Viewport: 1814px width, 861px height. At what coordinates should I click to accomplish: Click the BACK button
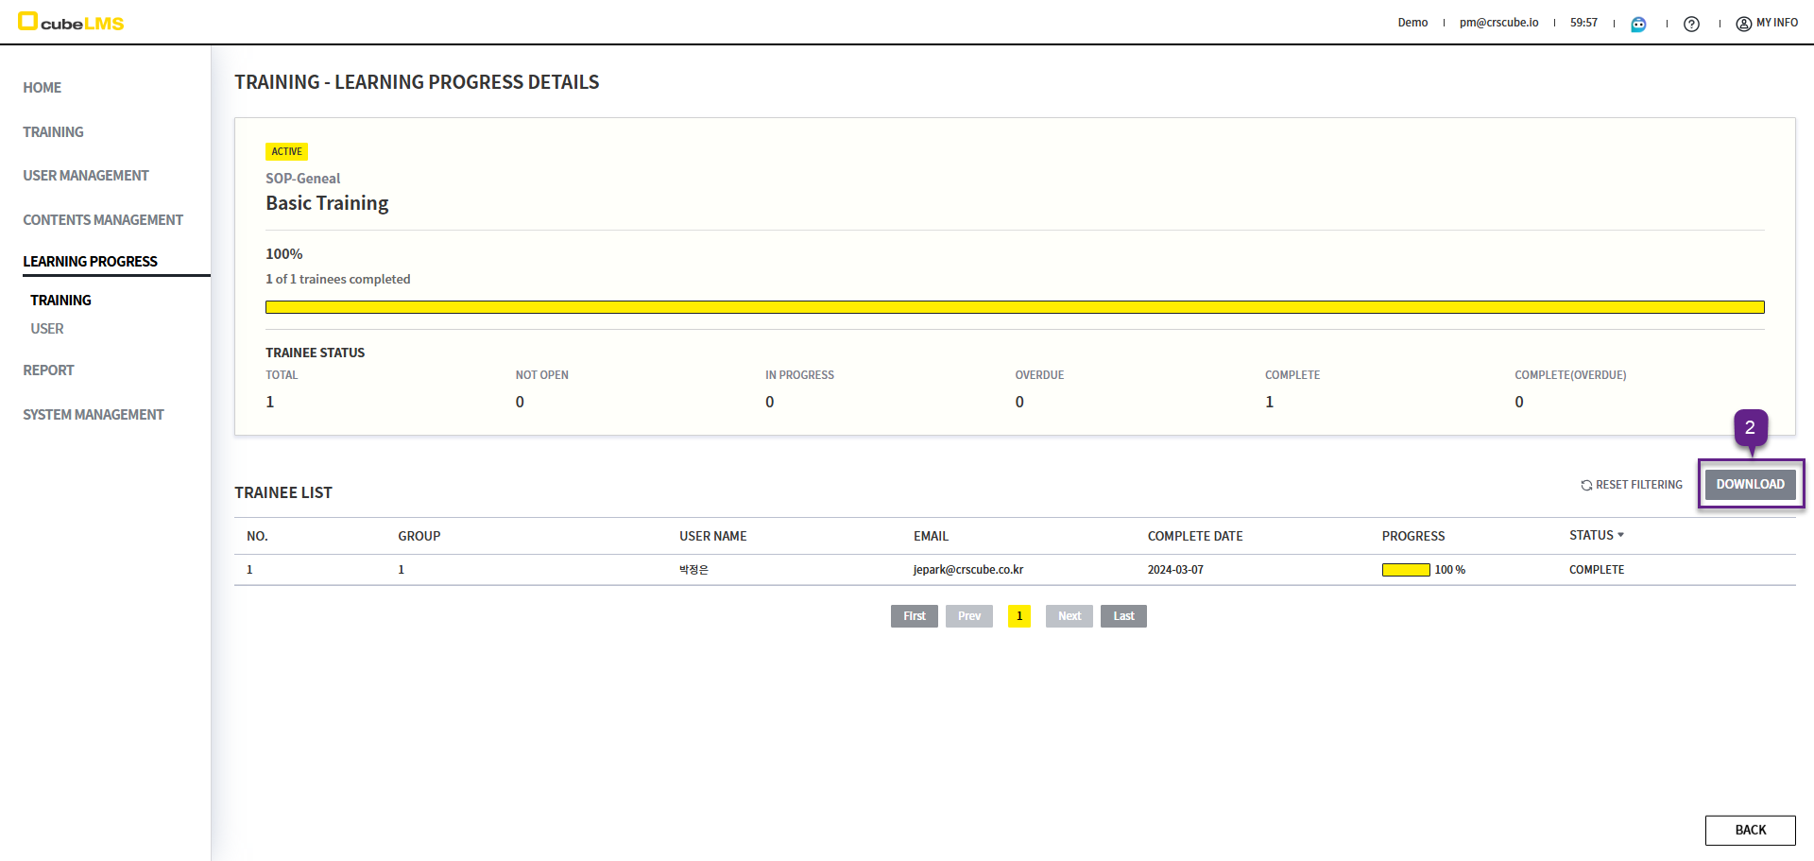[x=1750, y=830]
